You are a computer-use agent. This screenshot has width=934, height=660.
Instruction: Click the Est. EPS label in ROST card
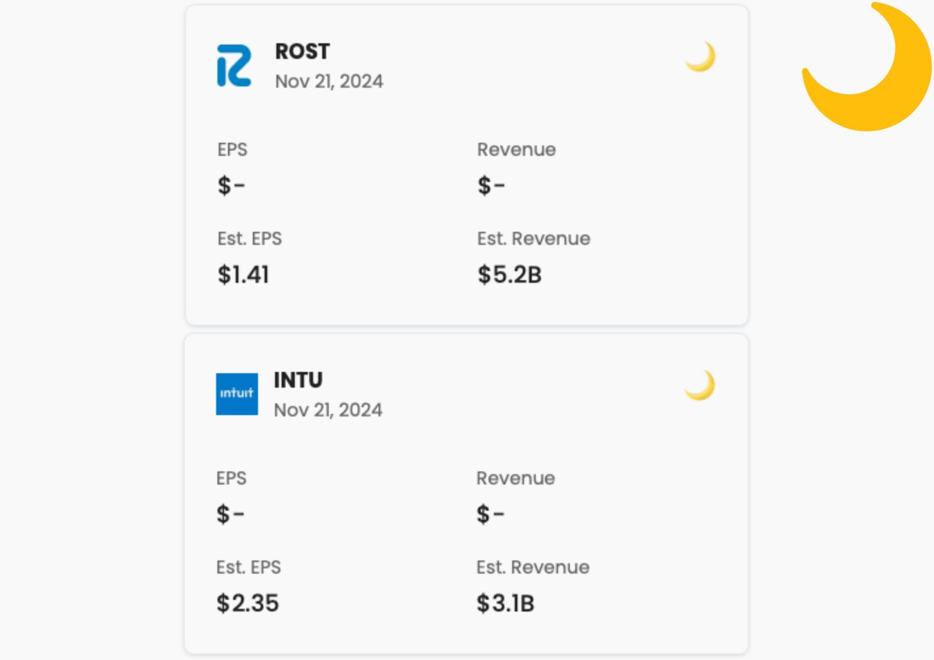[250, 238]
